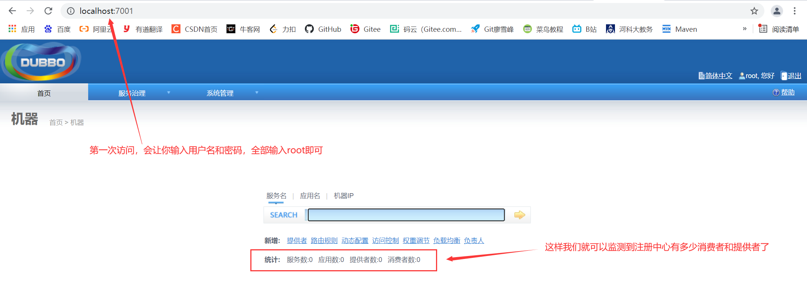Select the 首页 navigation tab
This screenshot has width=807, height=290.
(x=44, y=93)
